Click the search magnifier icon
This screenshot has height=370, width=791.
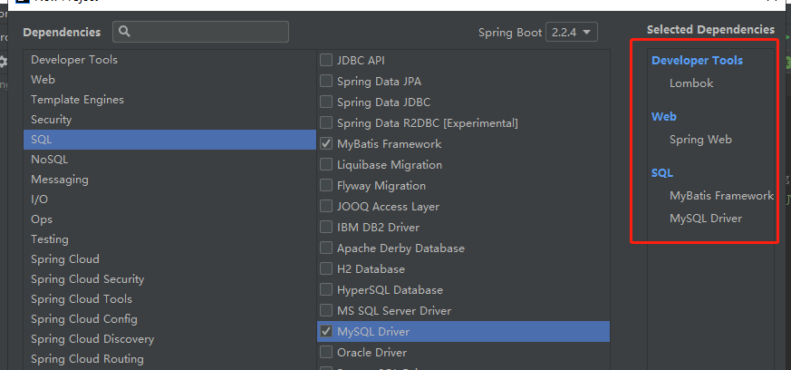pyautogui.click(x=125, y=32)
